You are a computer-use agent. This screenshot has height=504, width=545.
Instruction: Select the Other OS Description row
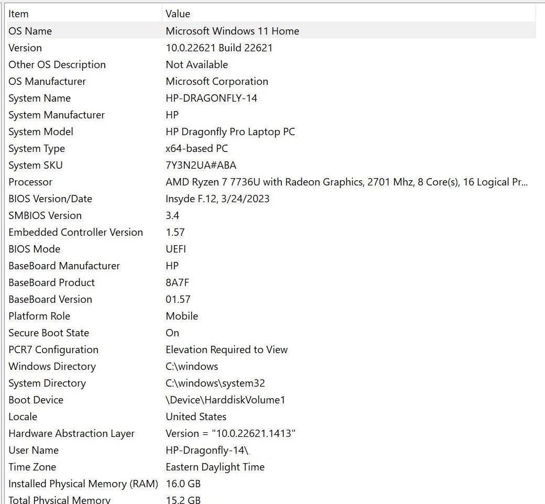point(57,64)
